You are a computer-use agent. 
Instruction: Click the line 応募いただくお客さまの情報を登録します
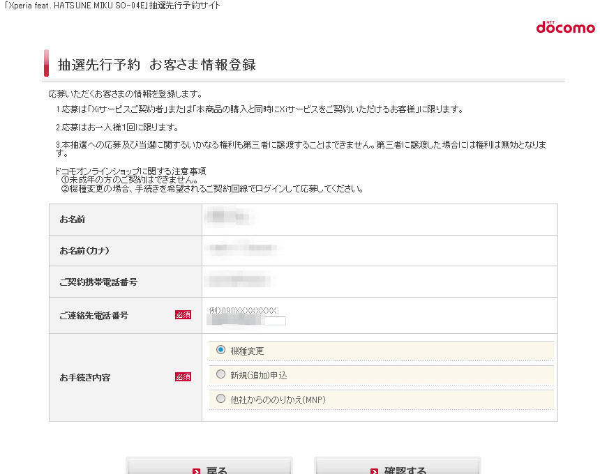pyautogui.click(x=125, y=93)
